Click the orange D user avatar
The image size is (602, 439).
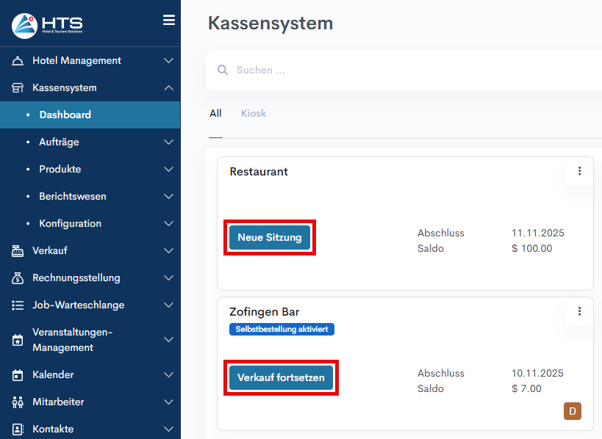coord(572,411)
